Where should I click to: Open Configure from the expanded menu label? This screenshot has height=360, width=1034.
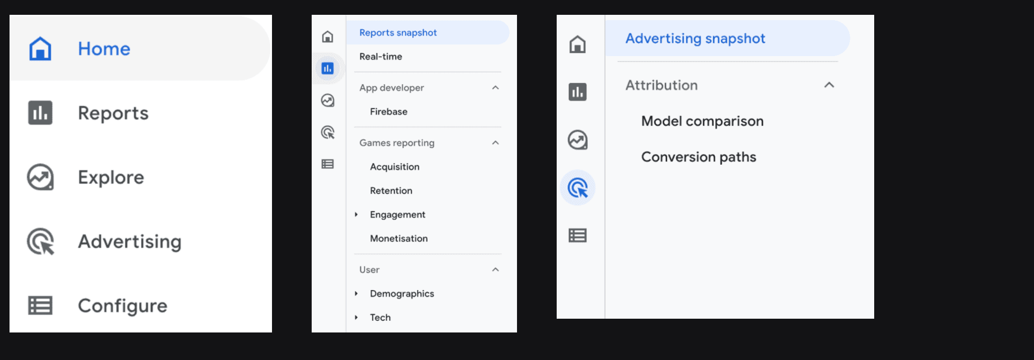click(123, 306)
